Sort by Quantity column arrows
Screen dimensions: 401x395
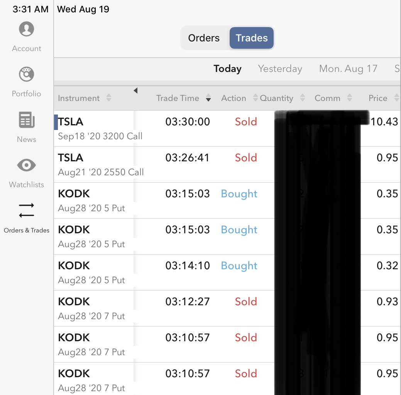[303, 98]
